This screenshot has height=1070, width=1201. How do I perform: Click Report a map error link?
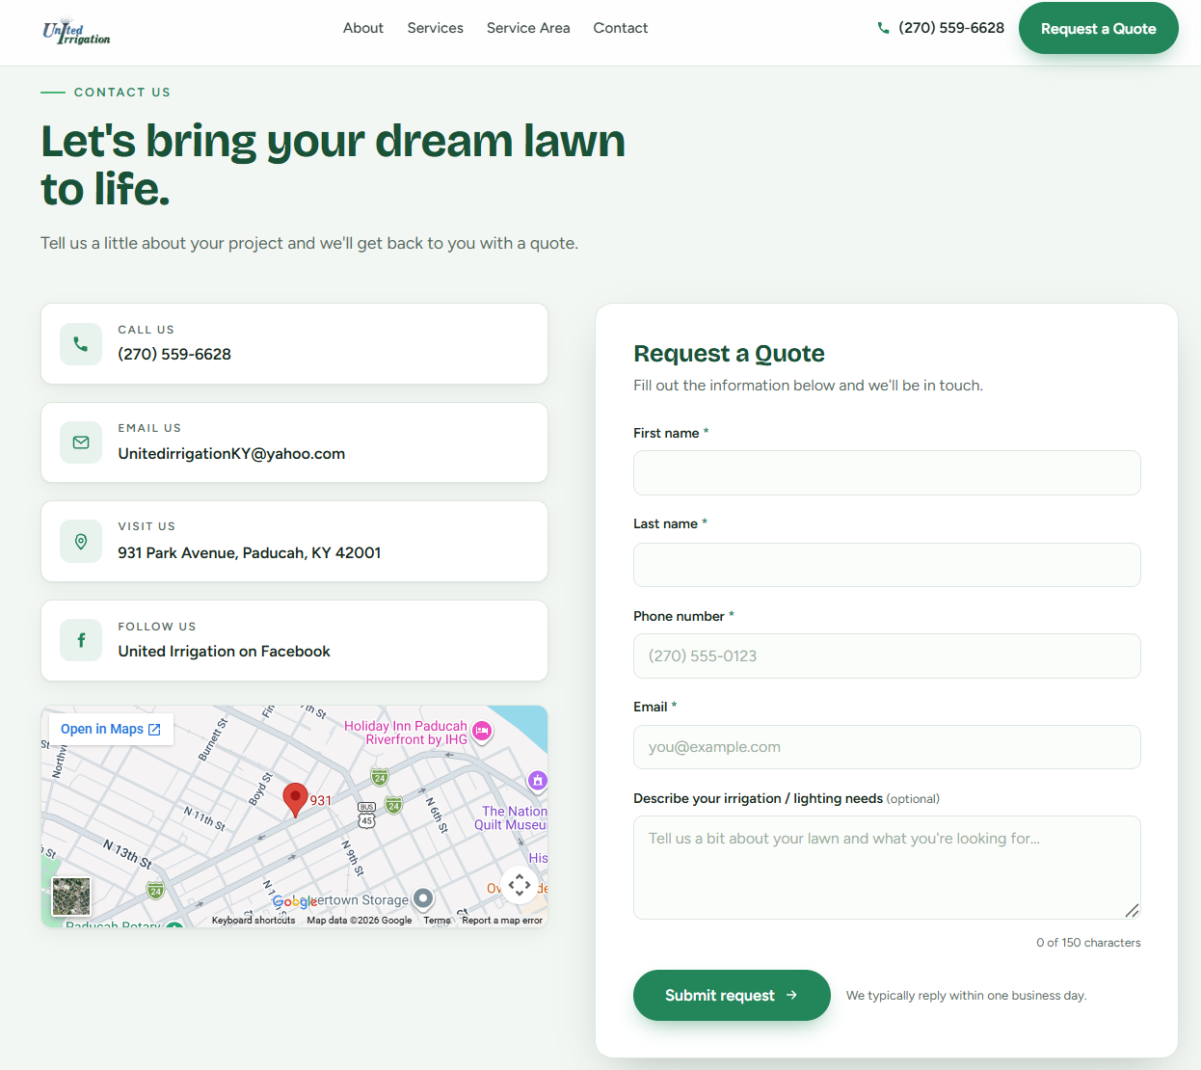click(x=502, y=921)
